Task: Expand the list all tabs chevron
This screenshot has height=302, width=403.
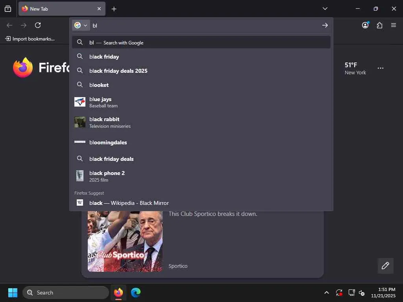Action: pos(325,9)
